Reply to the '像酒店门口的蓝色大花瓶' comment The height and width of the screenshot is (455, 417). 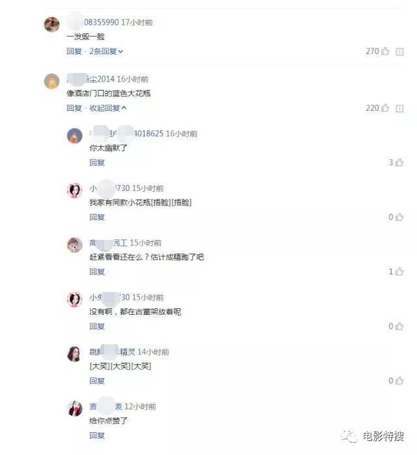[x=74, y=108]
